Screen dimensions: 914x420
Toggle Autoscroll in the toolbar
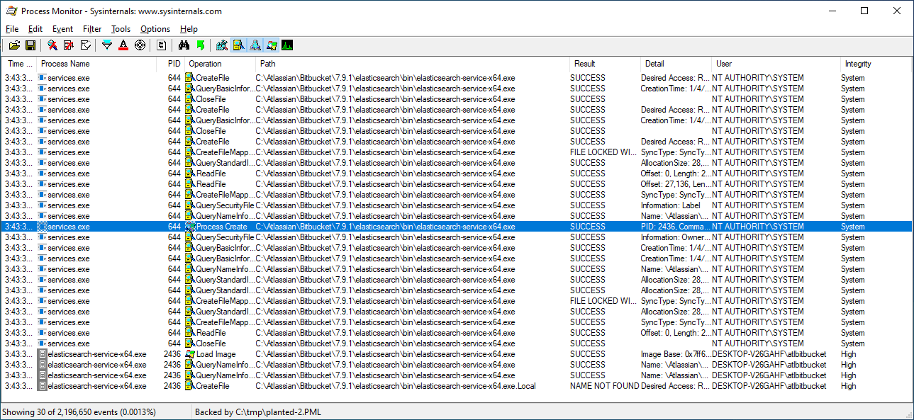tap(69, 45)
